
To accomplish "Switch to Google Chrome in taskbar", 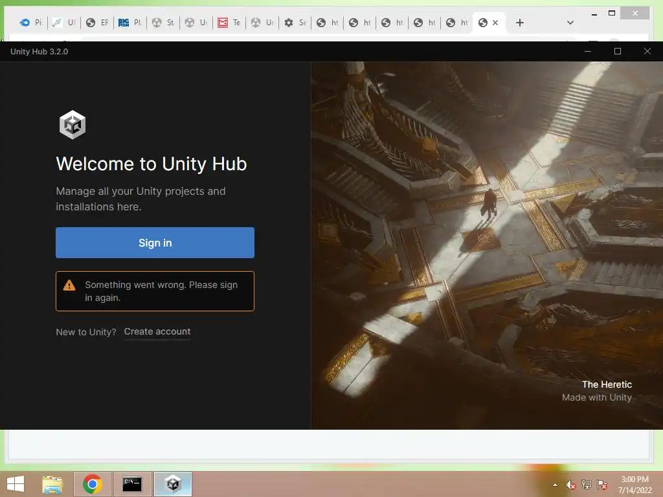I will click(92, 484).
